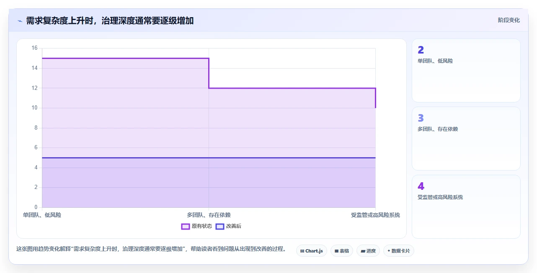
Task: Open the card showing 4 受监管或高风险系统
Action: tap(466, 207)
